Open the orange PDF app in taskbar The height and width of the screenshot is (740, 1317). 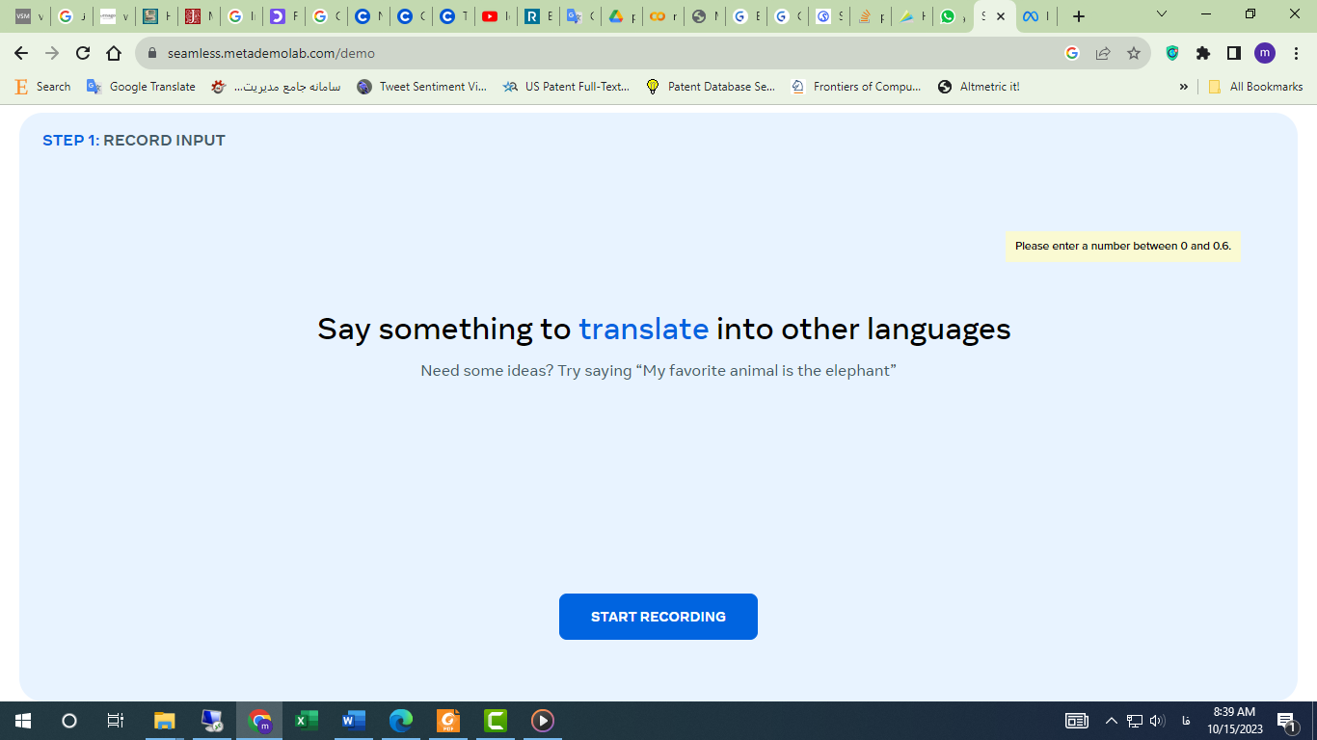click(448, 721)
